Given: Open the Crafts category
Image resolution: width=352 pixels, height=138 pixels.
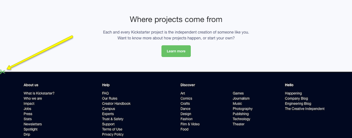Looking at the screenshot, I should (x=185, y=104).
